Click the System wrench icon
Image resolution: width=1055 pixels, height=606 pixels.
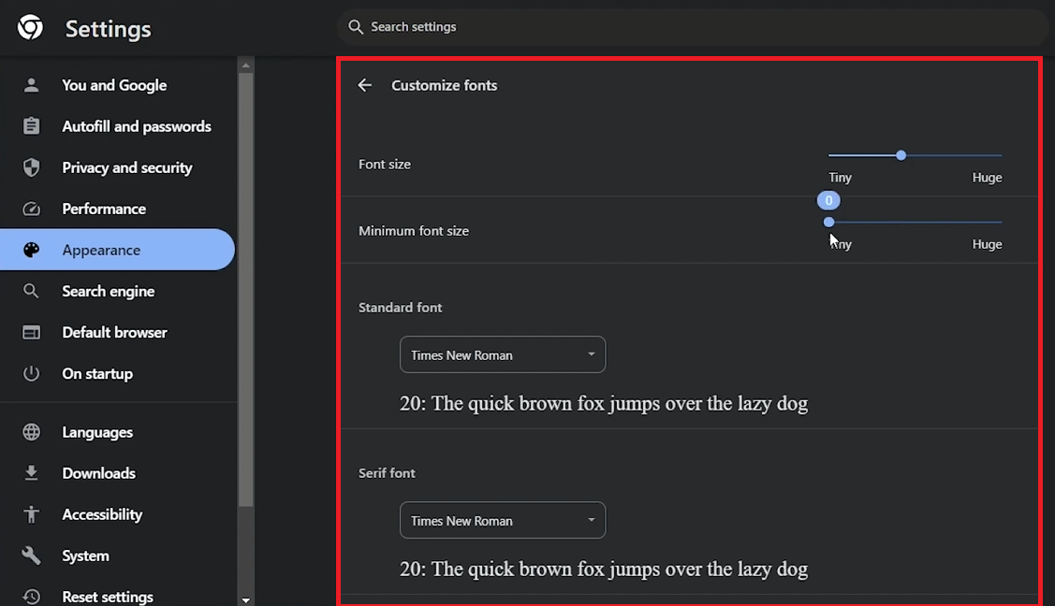(31, 555)
